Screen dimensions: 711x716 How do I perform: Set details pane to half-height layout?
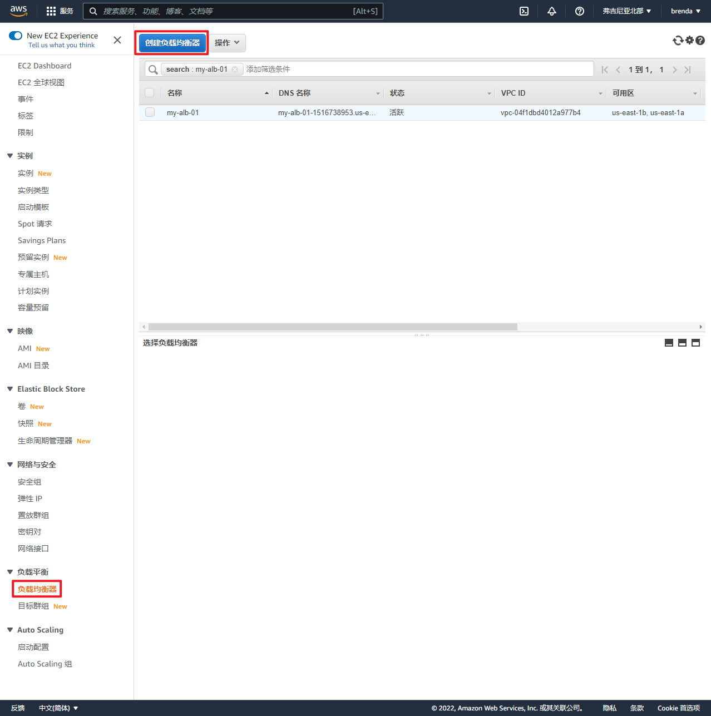click(682, 343)
